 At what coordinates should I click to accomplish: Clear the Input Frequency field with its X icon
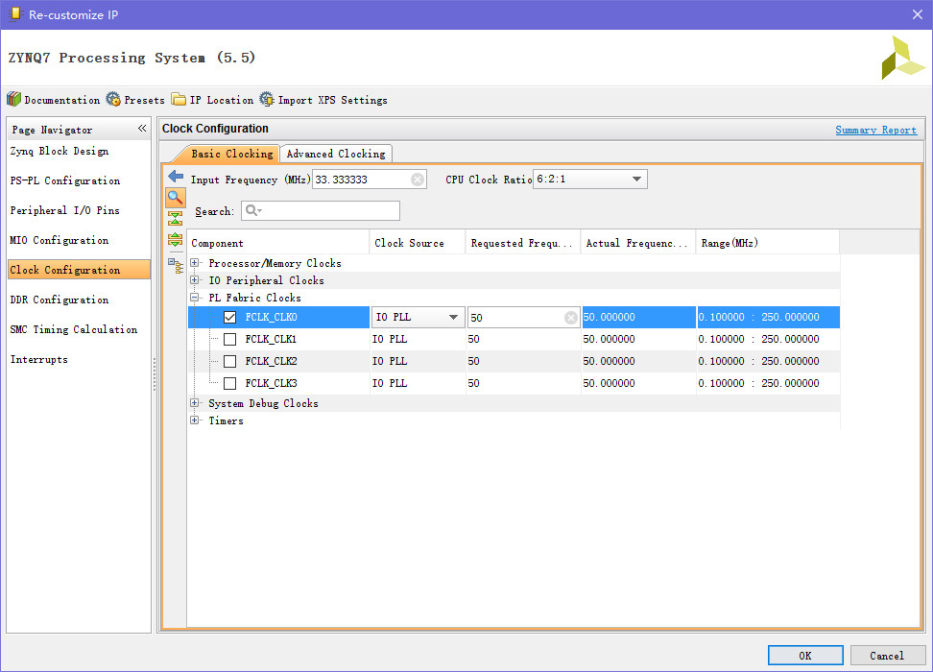point(418,180)
